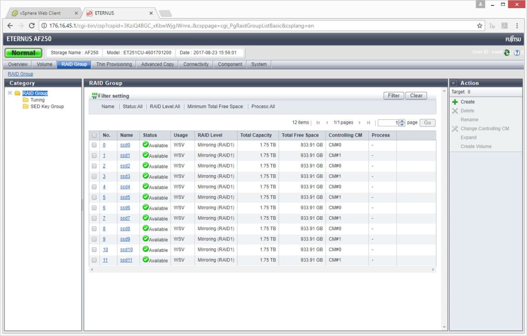Click the Delete X icon in Action panel
The width and height of the screenshot is (527, 336).
pyautogui.click(x=455, y=111)
